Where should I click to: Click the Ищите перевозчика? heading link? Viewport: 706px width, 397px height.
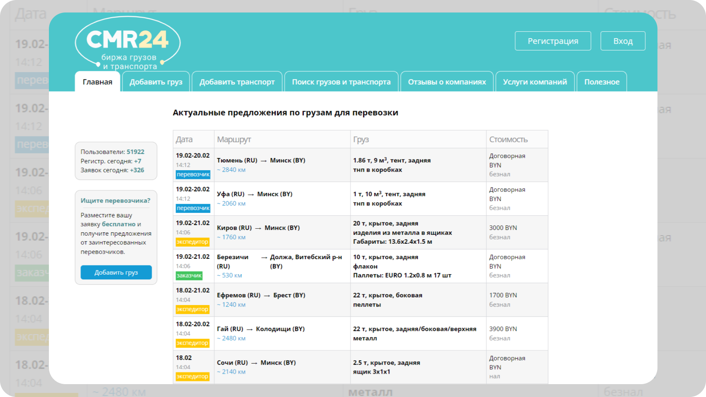115,200
